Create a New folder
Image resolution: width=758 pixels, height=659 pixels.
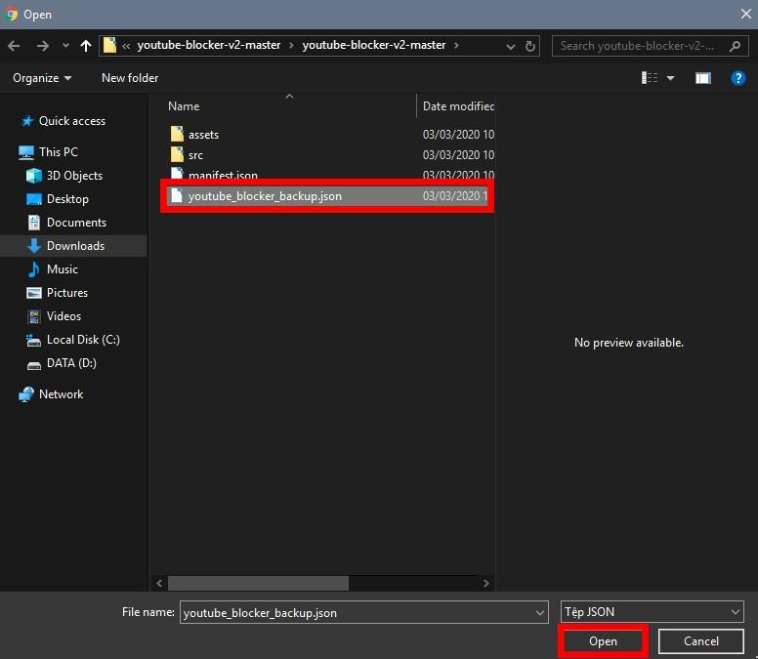point(130,78)
